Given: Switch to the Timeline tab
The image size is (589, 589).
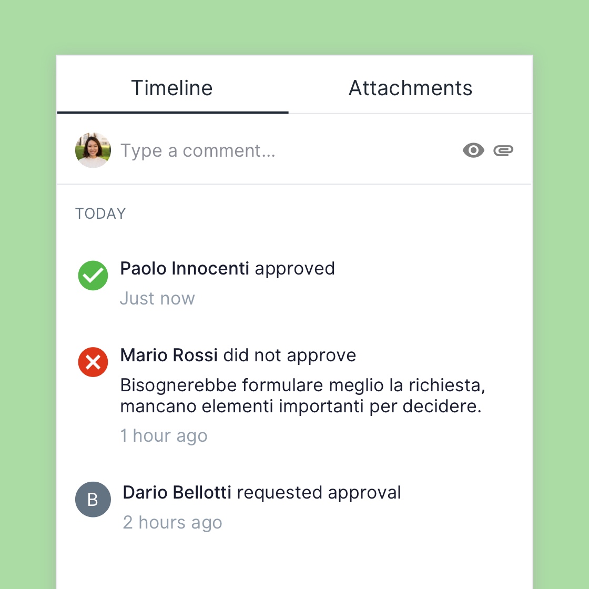Looking at the screenshot, I should coord(172,88).
